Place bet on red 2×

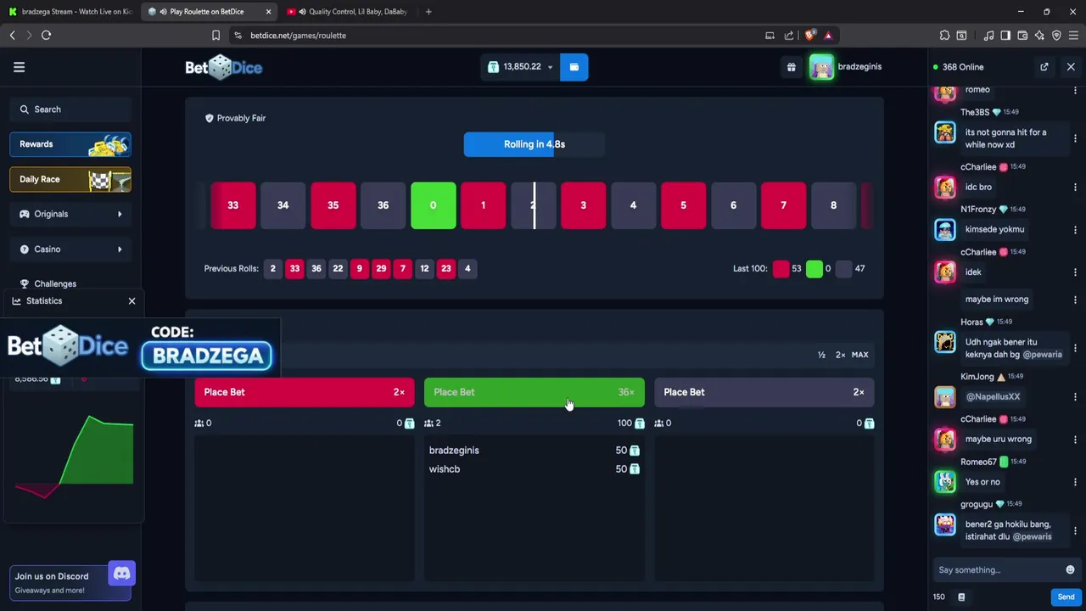coord(305,392)
